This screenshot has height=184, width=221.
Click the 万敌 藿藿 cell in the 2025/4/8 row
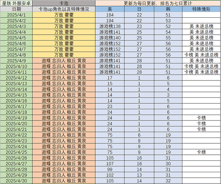coord(64,55)
